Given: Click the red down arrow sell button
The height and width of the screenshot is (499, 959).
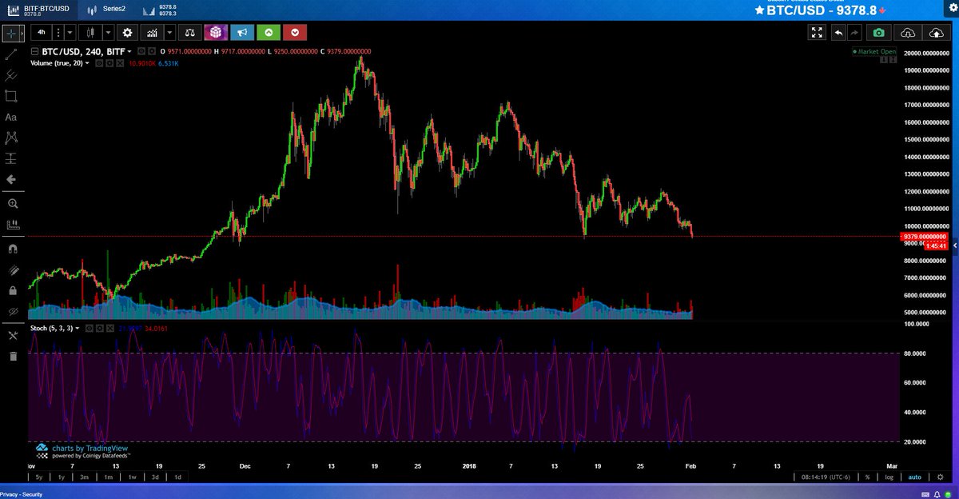Looking at the screenshot, I should 296,33.
